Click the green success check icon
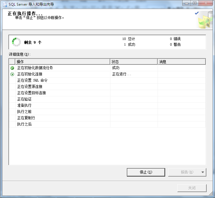215x198 pixels. (x=12, y=68)
